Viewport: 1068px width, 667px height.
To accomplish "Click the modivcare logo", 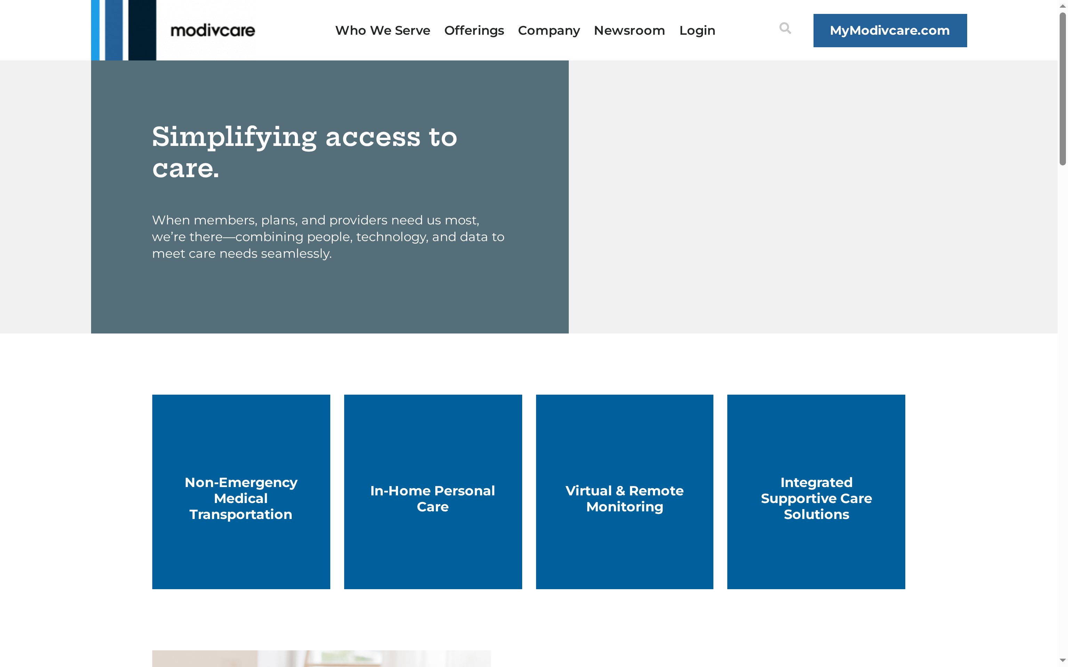I will (x=213, y=30).
